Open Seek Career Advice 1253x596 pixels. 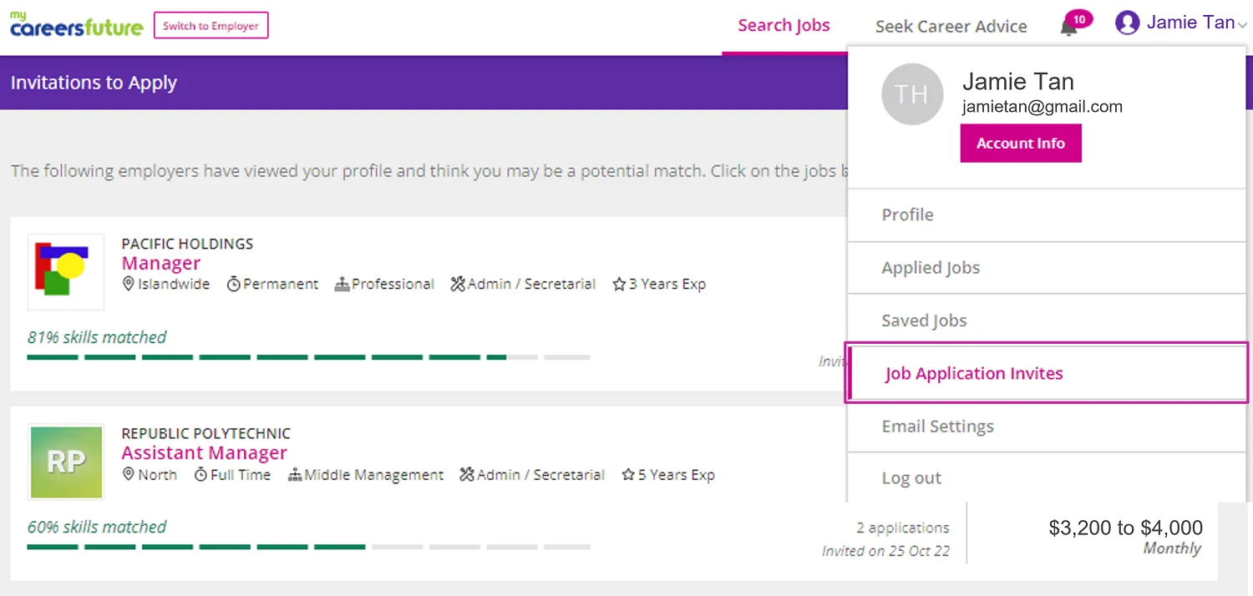tap(951, 26)
